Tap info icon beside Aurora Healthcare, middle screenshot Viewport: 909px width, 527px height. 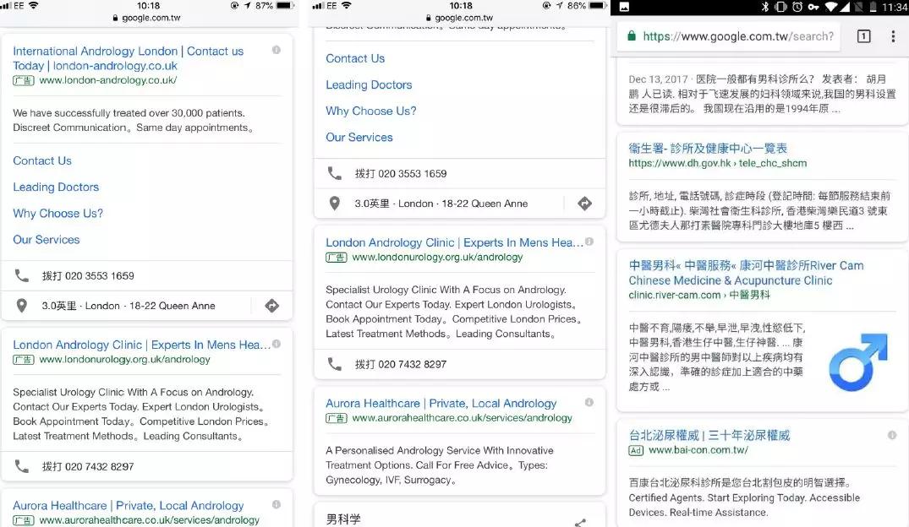click(589, 402)
